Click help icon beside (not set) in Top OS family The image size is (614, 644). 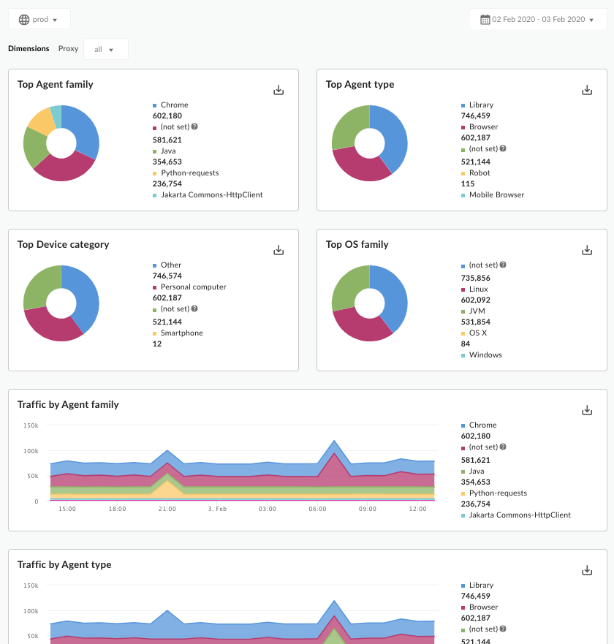coord(503,265)
